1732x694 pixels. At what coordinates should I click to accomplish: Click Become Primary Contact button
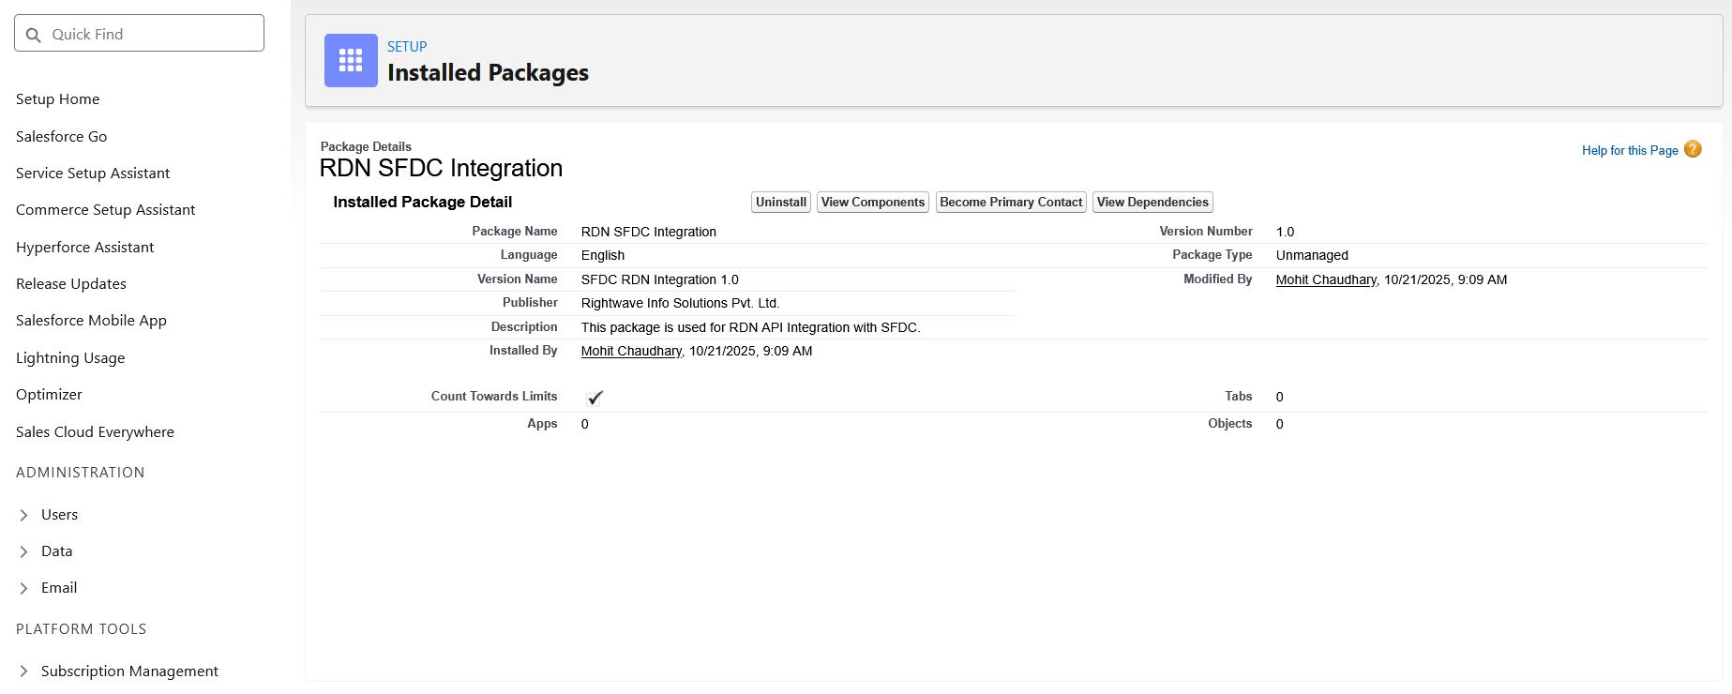point(1011,203)
